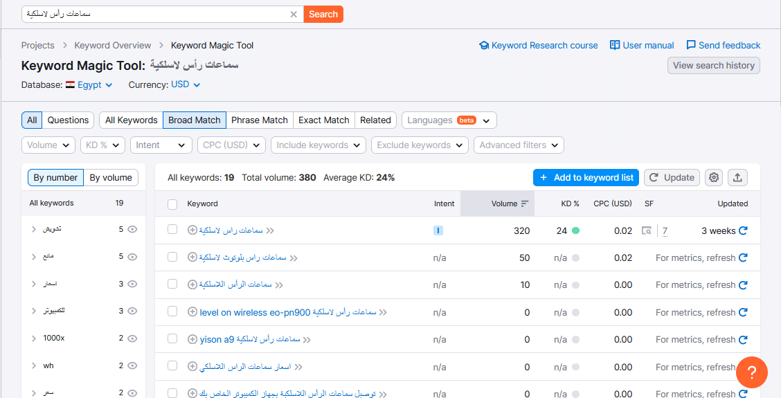The width and height of the screenshot is (781, 398).
Task: Open Include keywords dropdown
Action: pyautogui.click(x=318, y=145)
